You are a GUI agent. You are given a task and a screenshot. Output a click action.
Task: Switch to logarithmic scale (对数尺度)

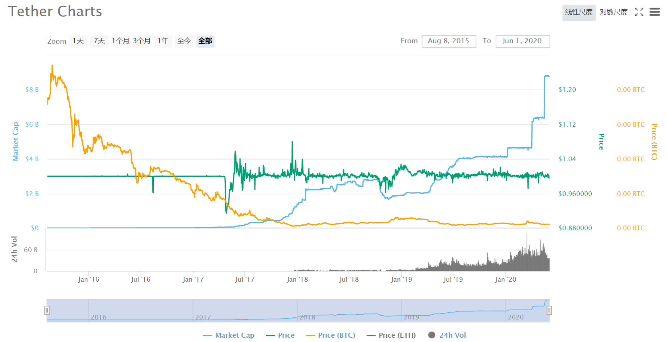614,12
